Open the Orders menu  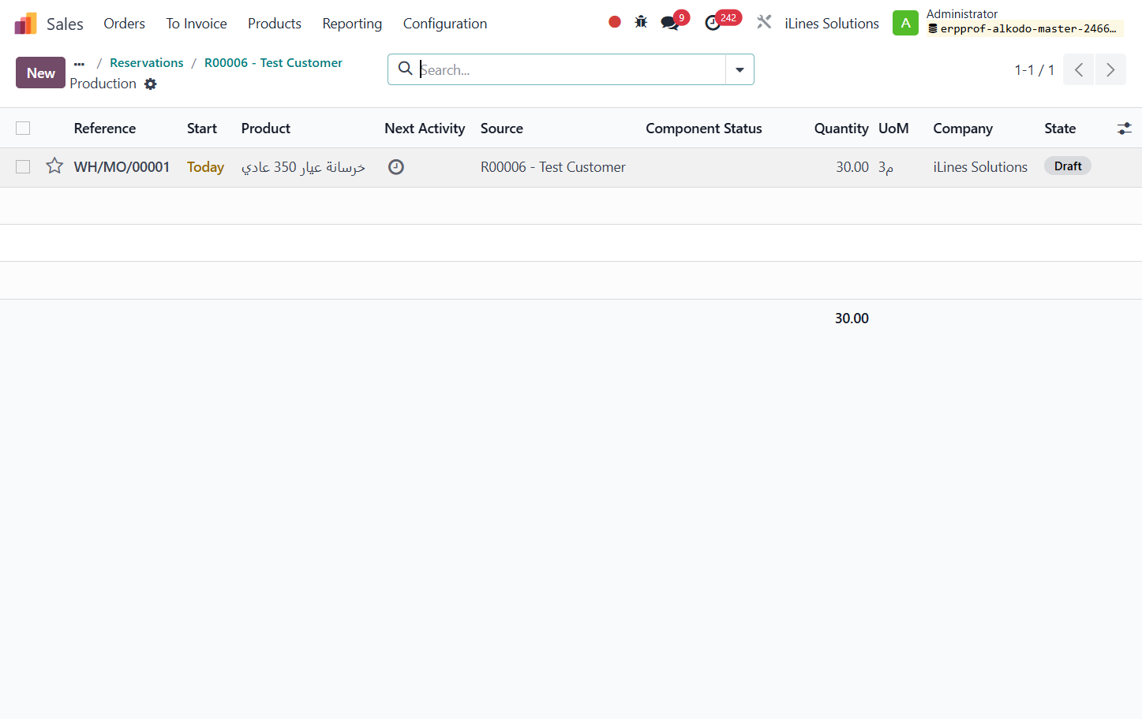pos(124,24)
